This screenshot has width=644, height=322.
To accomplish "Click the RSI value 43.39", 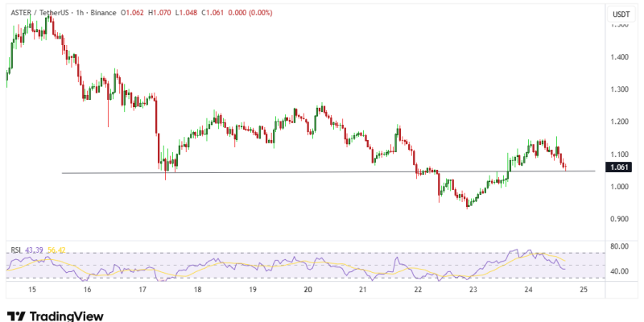I will (35, 251).
